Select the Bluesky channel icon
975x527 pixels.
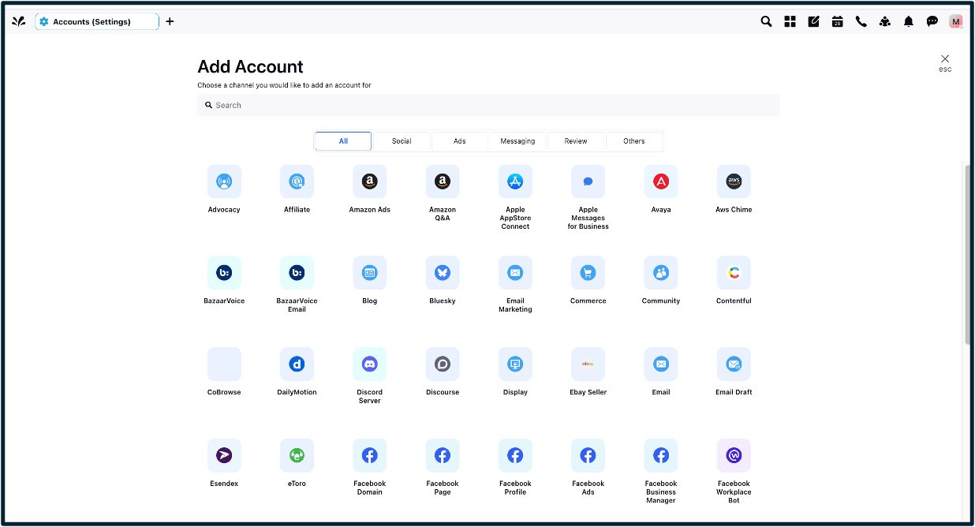[x=443, y=273]
